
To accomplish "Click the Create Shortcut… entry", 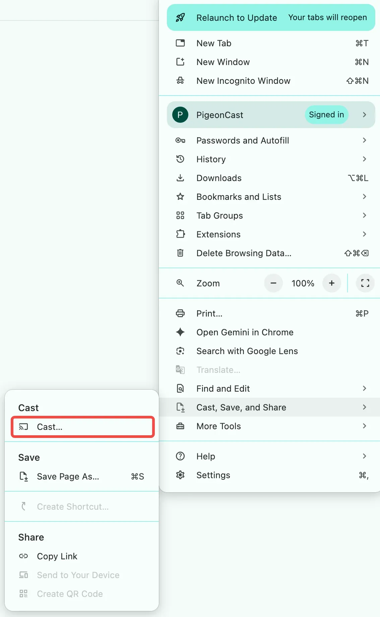I will click(x=82, y=506).
